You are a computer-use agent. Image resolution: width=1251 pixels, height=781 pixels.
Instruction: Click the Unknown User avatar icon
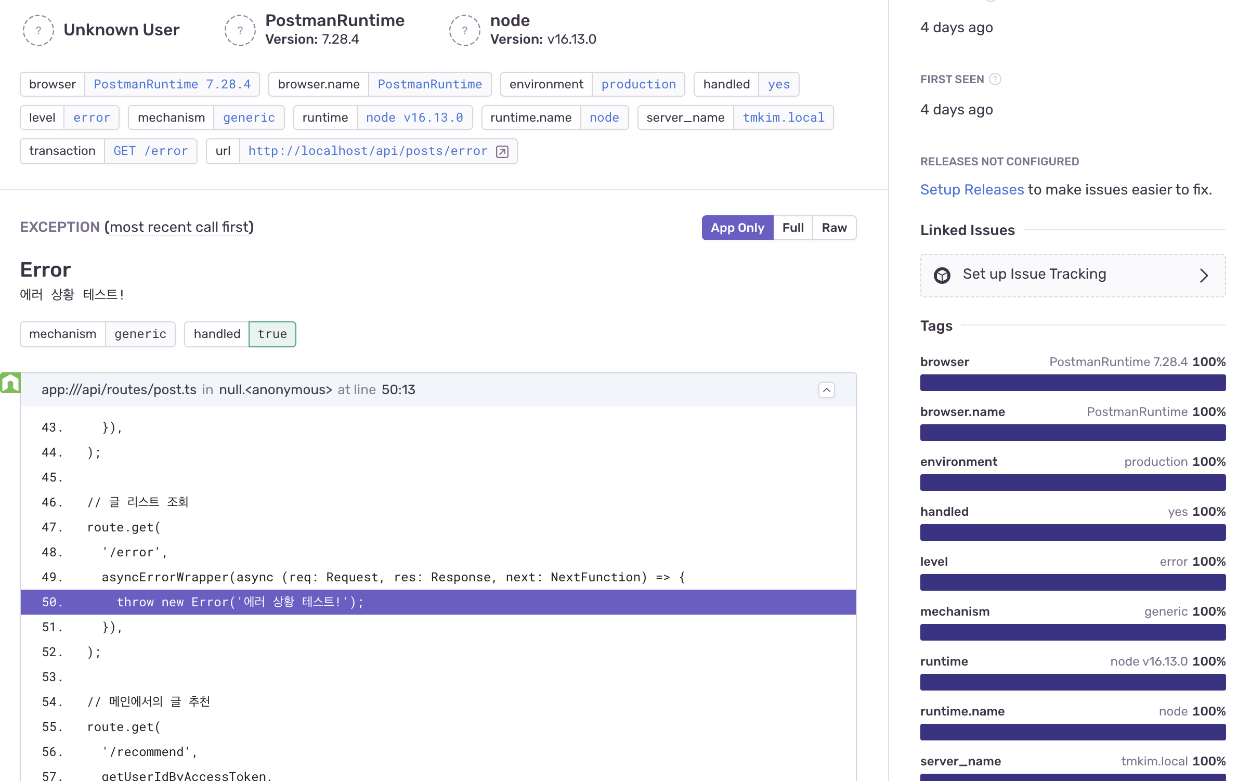38,30
